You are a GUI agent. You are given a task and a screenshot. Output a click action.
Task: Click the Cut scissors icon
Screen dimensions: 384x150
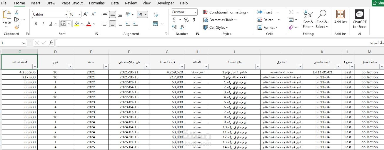tap(17, 12)
